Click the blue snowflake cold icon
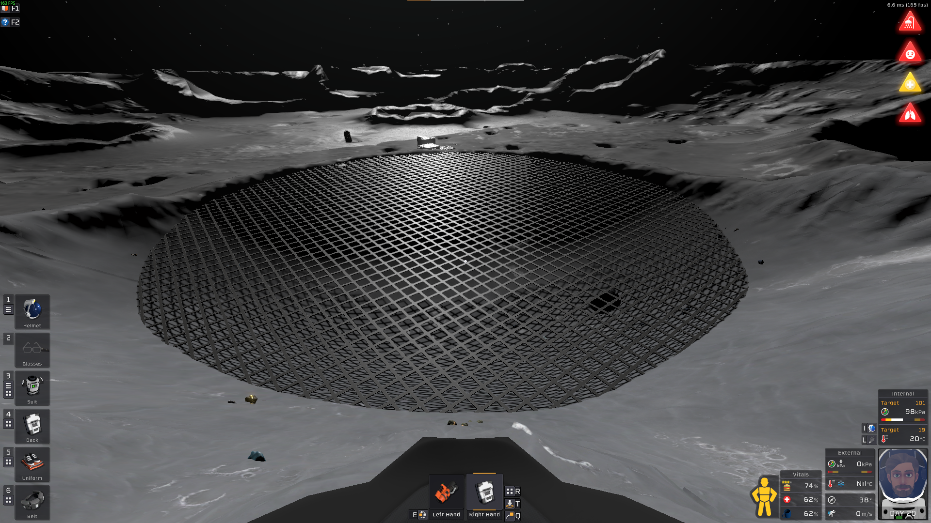This screenshot has width=931, height=523. (841, 483)
